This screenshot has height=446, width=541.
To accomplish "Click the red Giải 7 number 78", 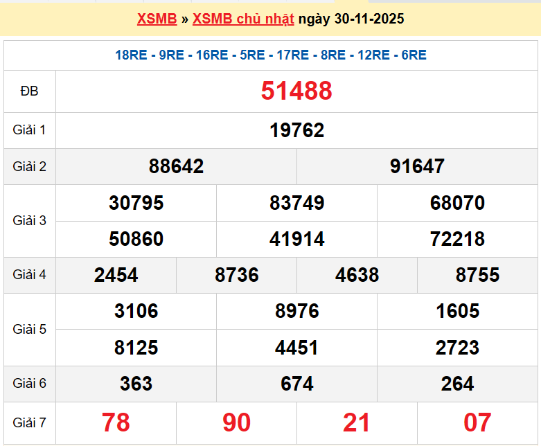I will [x=116, y=422].
